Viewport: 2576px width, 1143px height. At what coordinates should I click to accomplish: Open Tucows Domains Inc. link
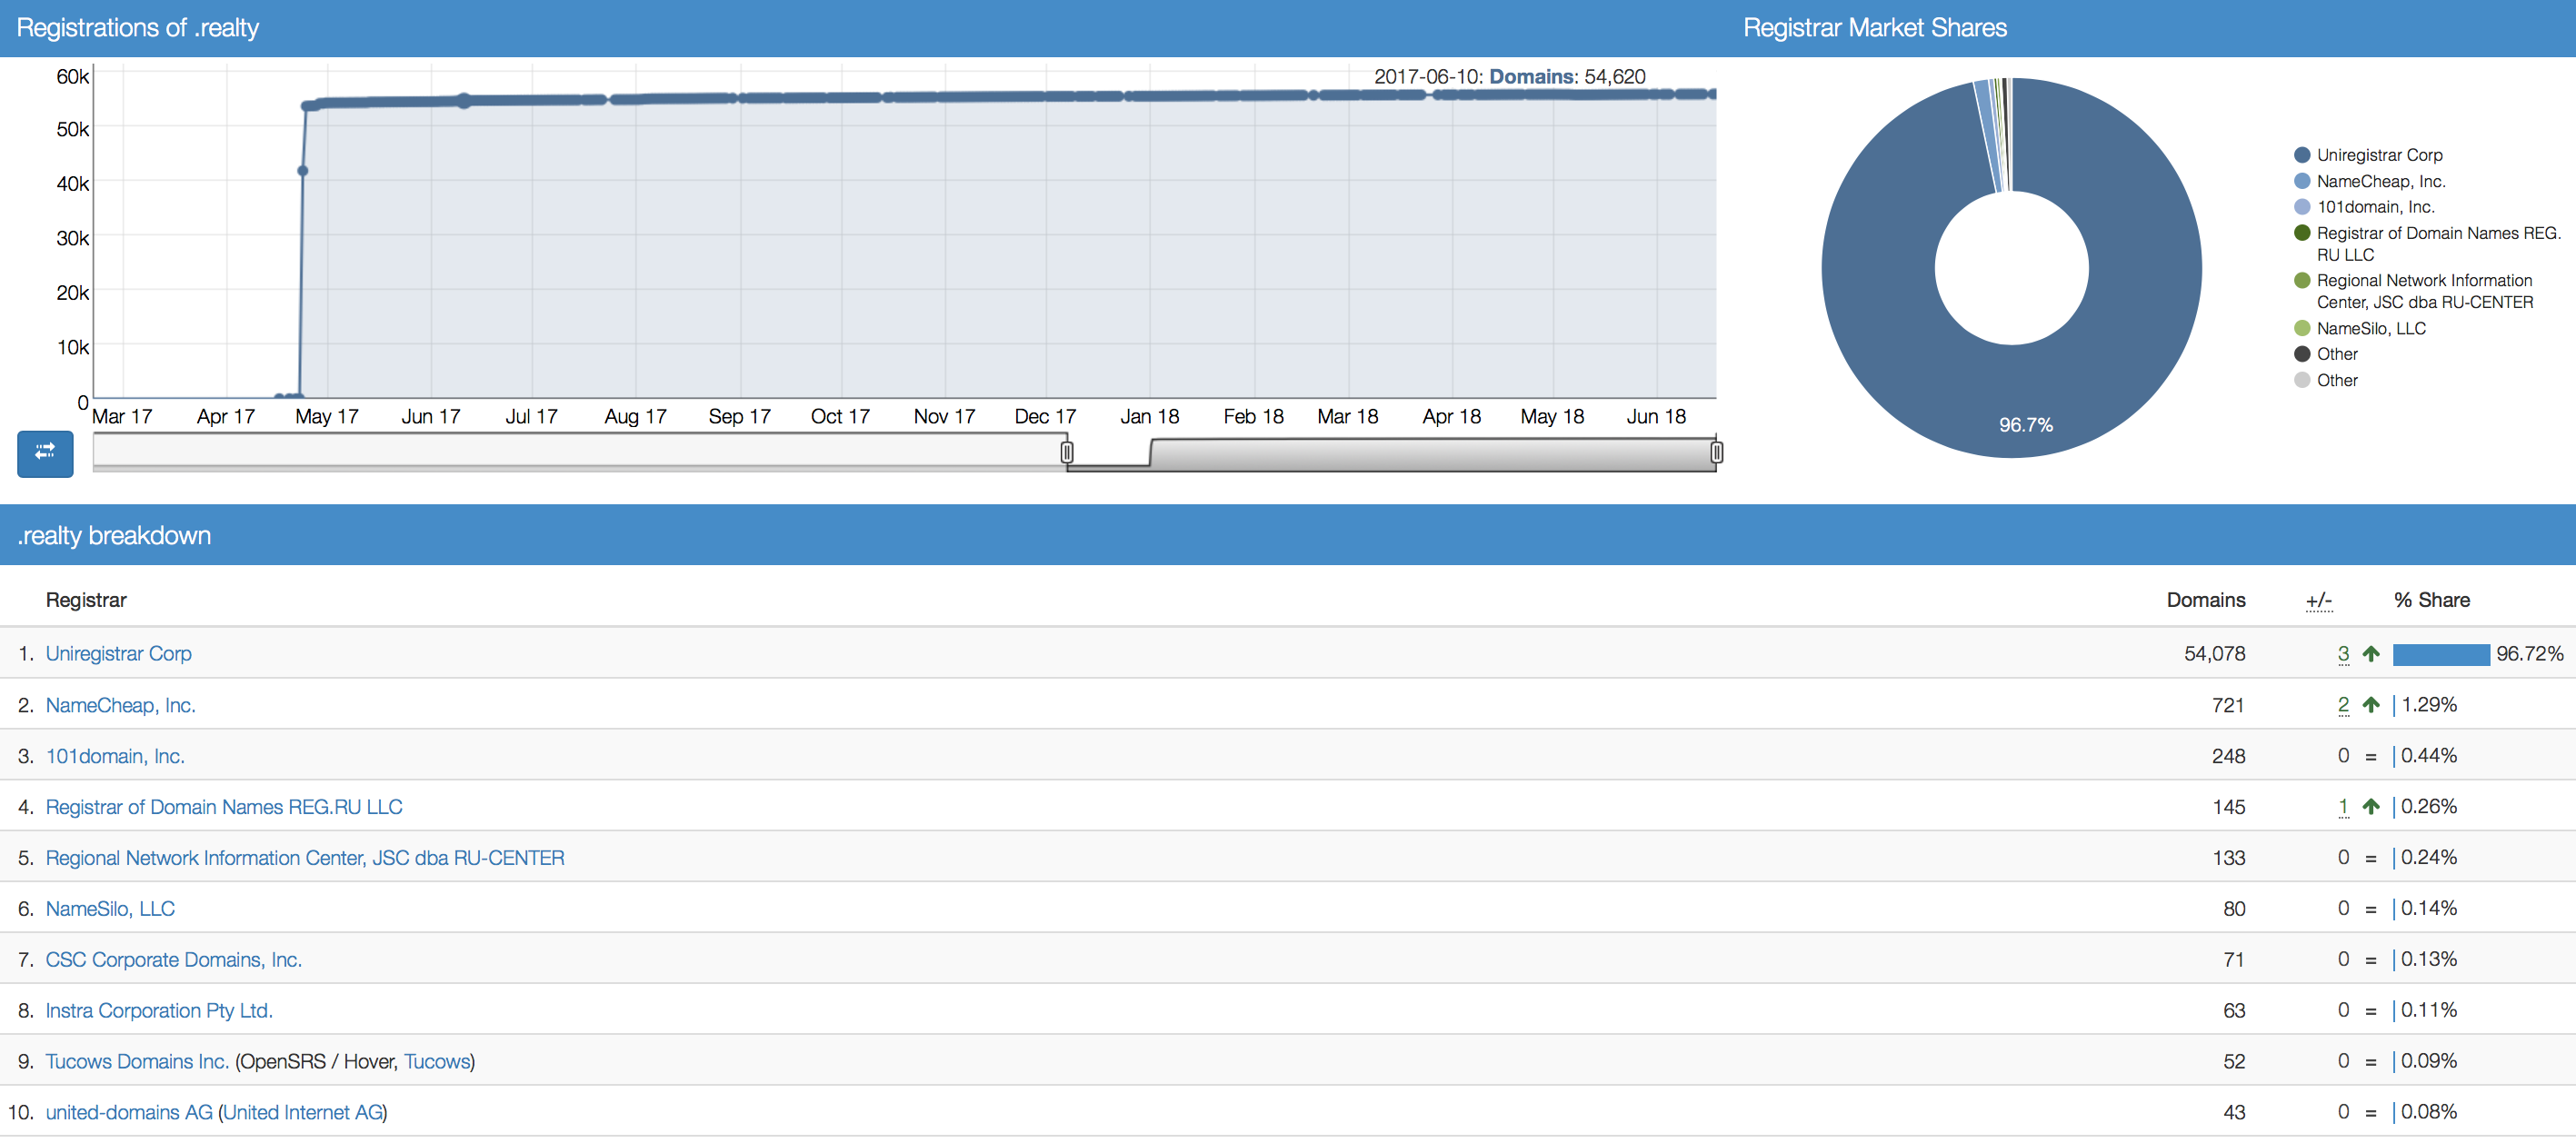pyautogui.click(x=137, y=1062)
